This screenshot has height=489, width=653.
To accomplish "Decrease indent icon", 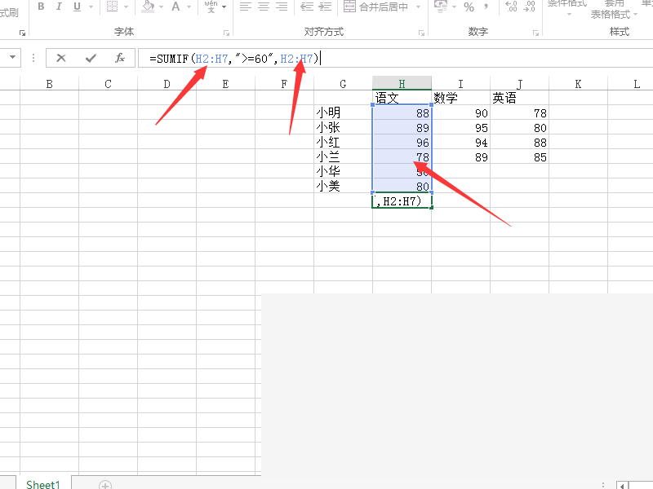I will 307,7.
